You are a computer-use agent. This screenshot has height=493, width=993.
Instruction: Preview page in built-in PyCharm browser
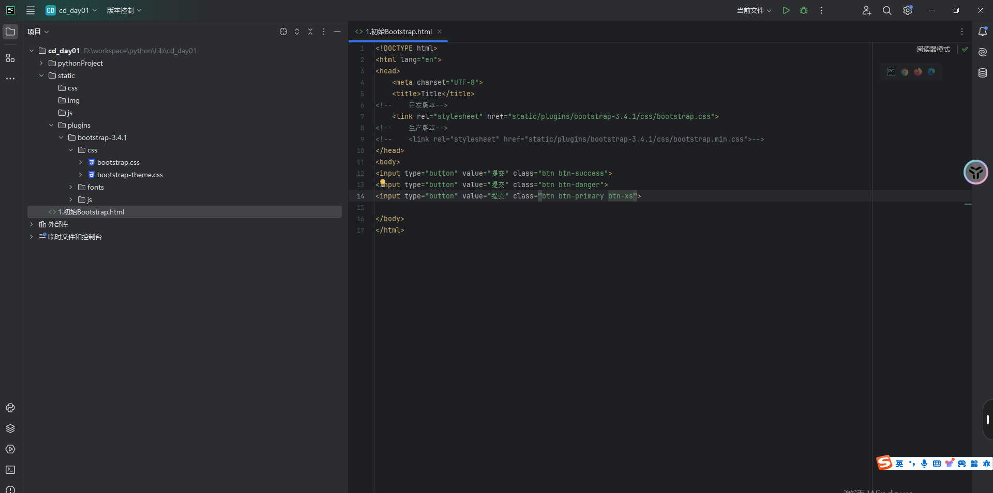point(891,72)
